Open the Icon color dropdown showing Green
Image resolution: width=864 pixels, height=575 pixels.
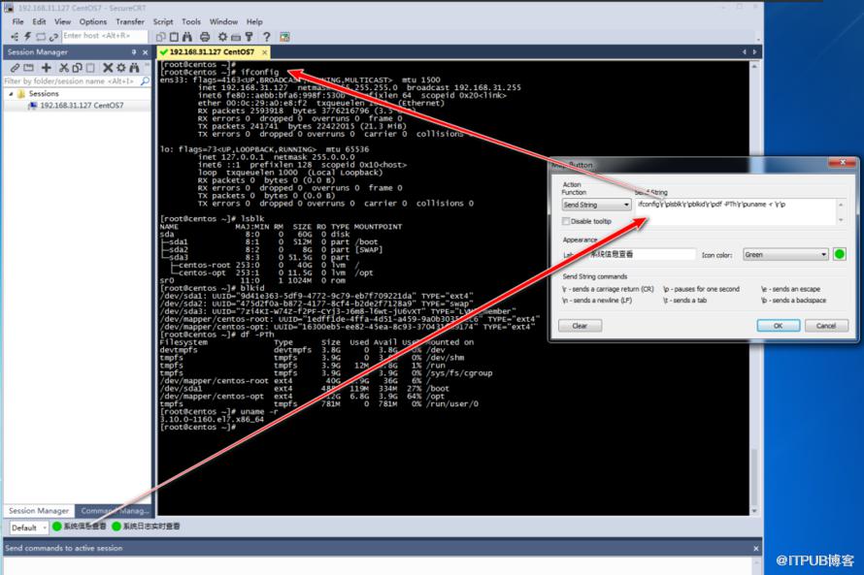point(785,254)
